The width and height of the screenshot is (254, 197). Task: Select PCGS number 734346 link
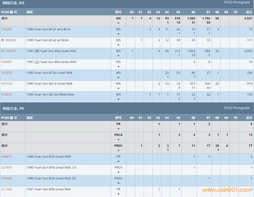coord(7,178)
